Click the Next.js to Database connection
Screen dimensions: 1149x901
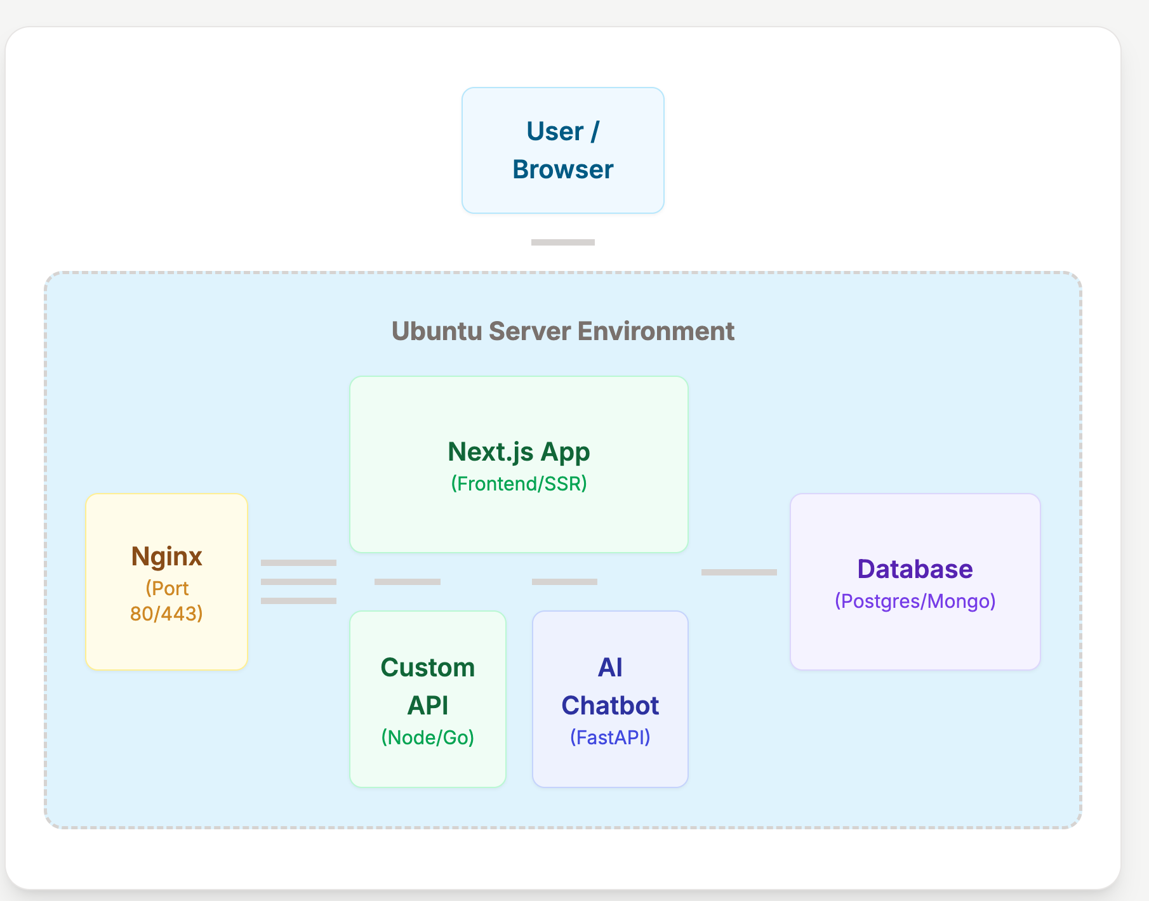coord(739,572)
